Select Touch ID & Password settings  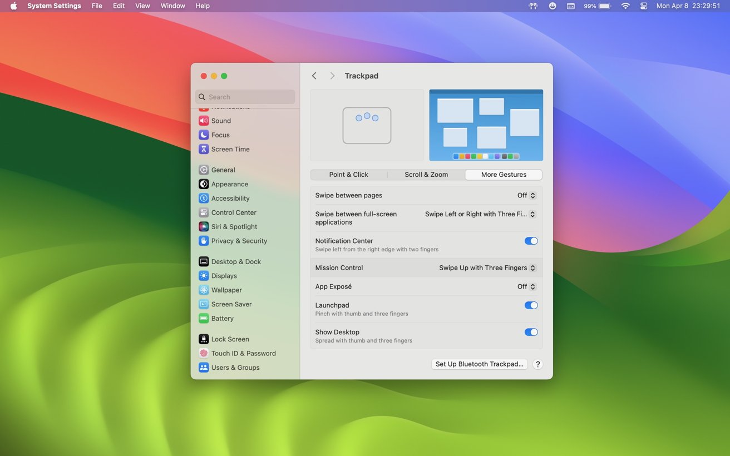[x=243, y=353]
